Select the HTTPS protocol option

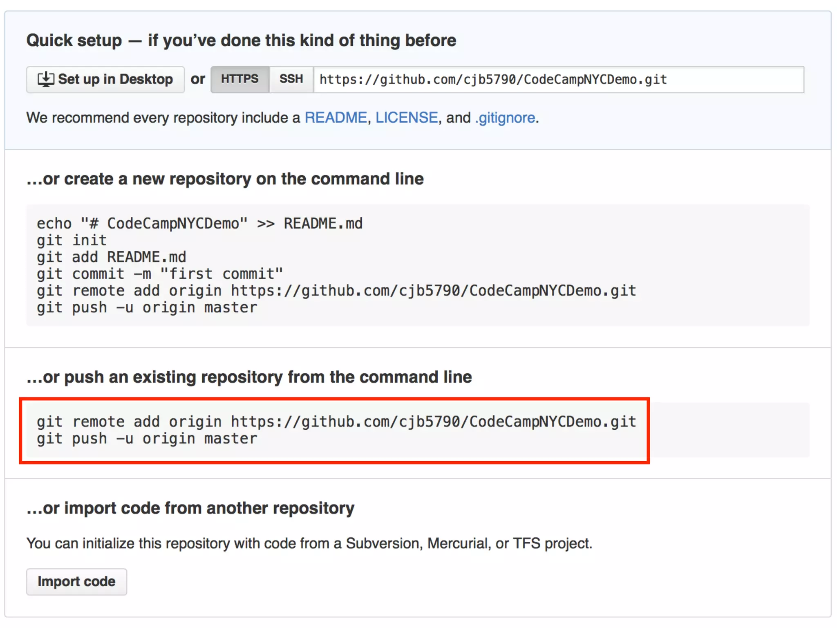click(x=240, y=79)
